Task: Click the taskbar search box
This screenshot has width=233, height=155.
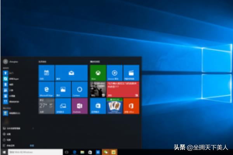Action: point(35,152)
